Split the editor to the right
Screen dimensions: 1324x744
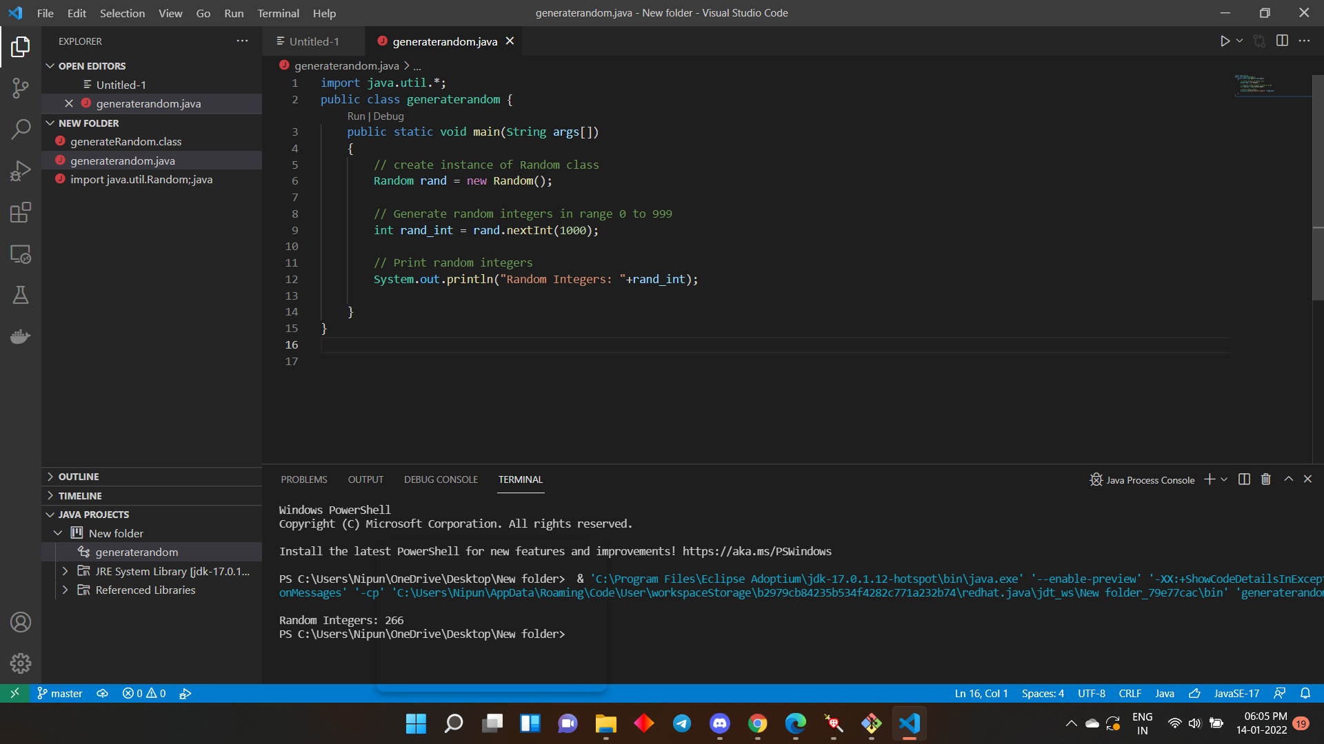tap(1282, 41)
